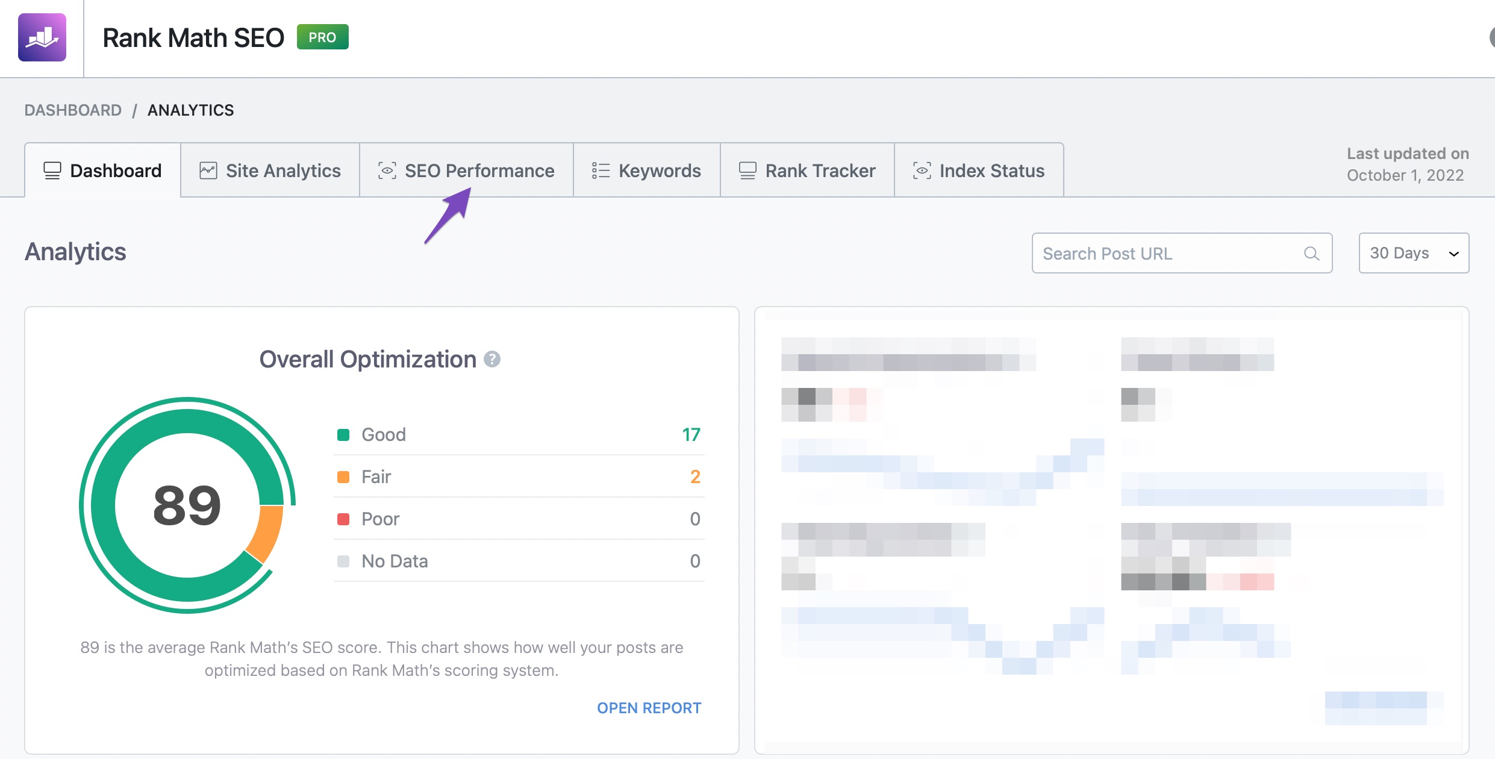This screenshot has height=759, width=1495.
Task: Select the Rank Tracker tab
Action: (807, 170)
